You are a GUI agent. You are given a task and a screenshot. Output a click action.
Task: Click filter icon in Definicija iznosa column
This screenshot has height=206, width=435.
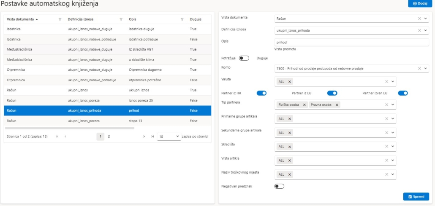pyautogui.click(x=121, y=19)
